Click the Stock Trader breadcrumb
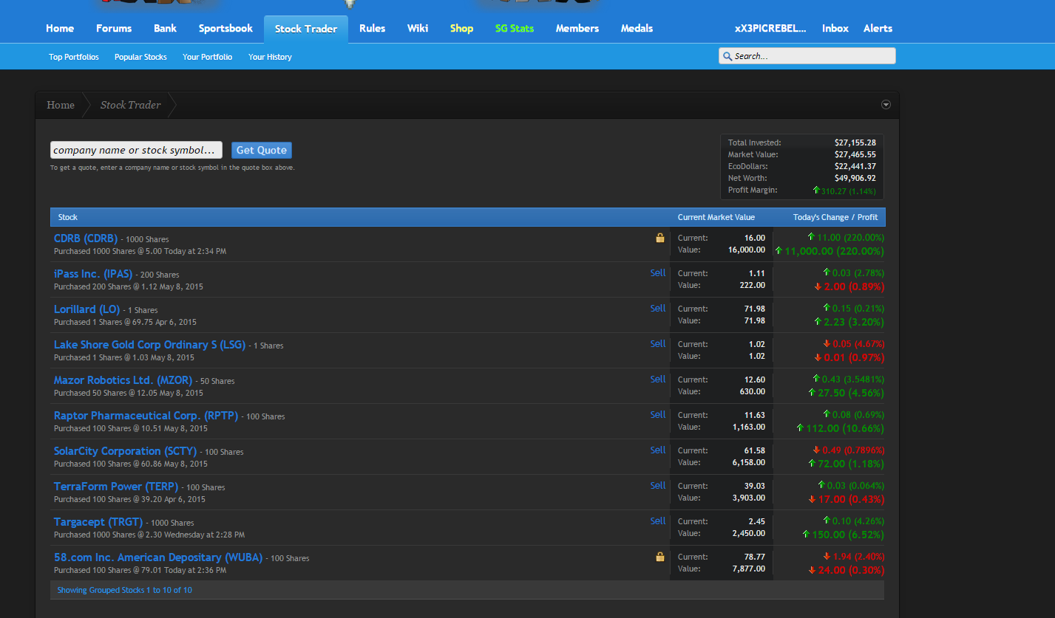 click(130, 105)
